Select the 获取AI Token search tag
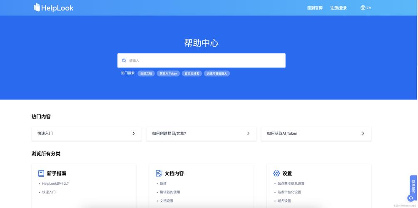Viewport: 418px width, 208px height. pos(168,74)
